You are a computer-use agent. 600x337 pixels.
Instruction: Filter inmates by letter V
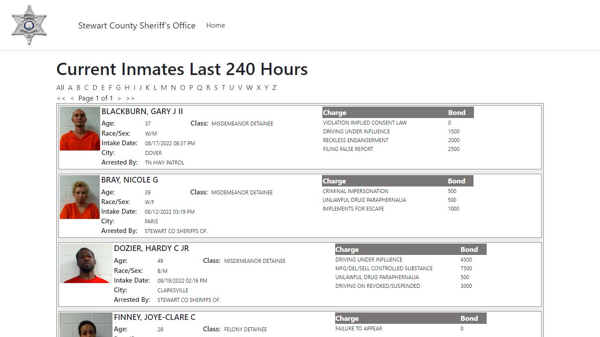[x=240, y=87]
